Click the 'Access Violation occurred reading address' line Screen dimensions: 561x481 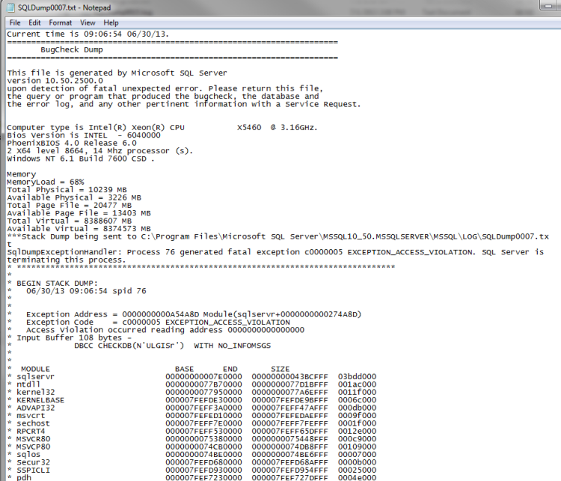(x=165, y=330)
